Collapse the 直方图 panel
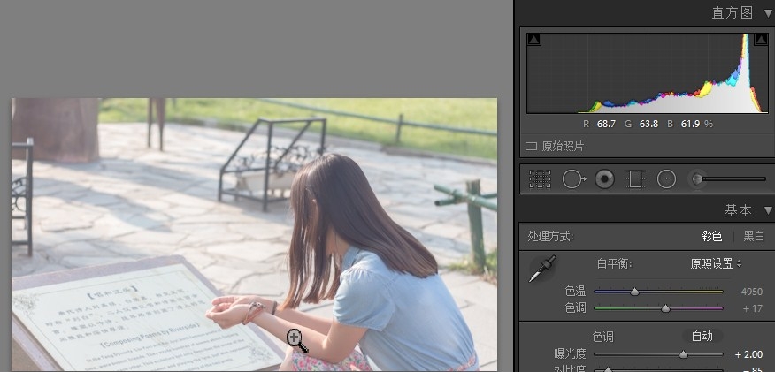The width and height of the screenshot is (775, 372). coord(767,12)
